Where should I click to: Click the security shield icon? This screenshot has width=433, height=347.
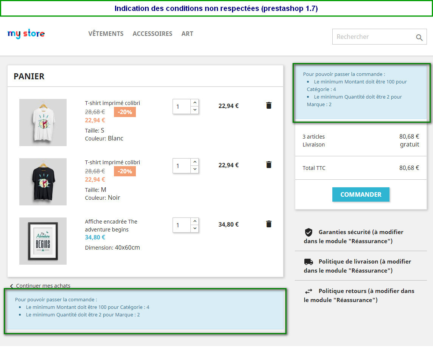pos(308,233)
